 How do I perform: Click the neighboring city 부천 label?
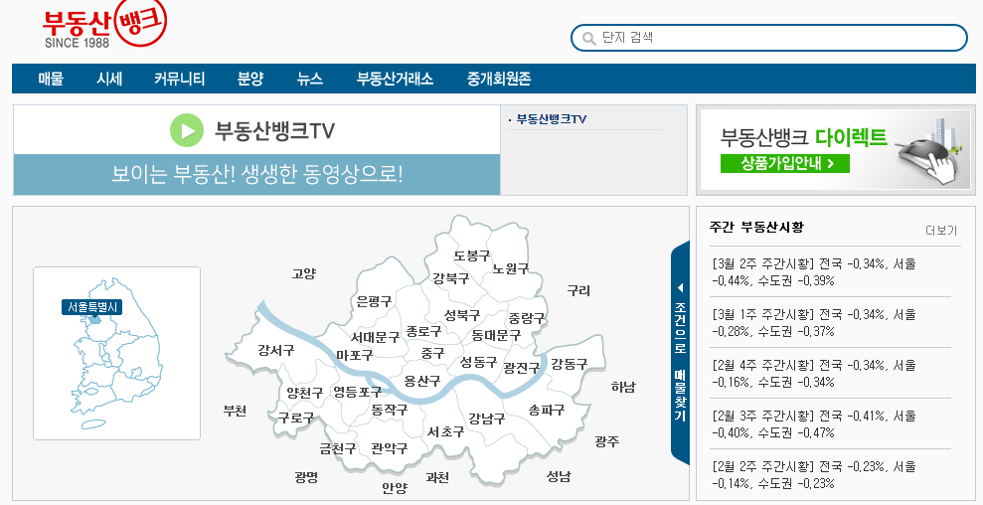[235, 411]
